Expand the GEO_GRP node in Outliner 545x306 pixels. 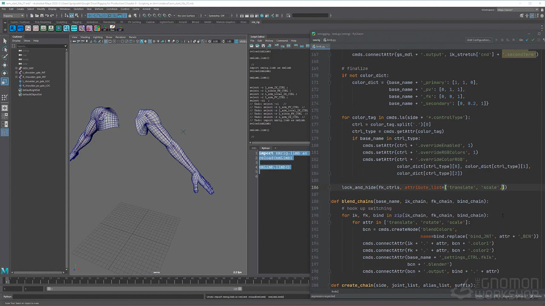pos(16,68)
